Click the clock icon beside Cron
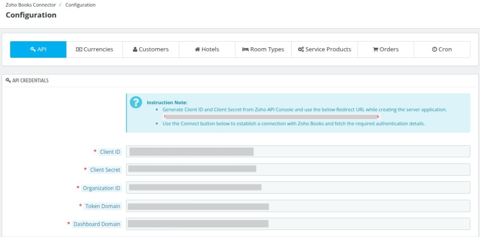The width and height of the screenshot is (480, 237). click(435, 50)
